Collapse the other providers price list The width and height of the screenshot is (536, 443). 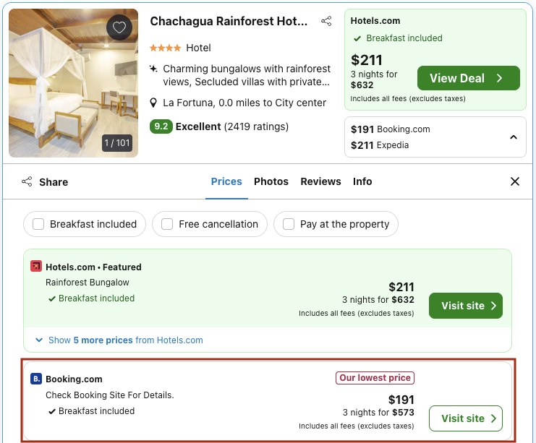pos(513,137)
